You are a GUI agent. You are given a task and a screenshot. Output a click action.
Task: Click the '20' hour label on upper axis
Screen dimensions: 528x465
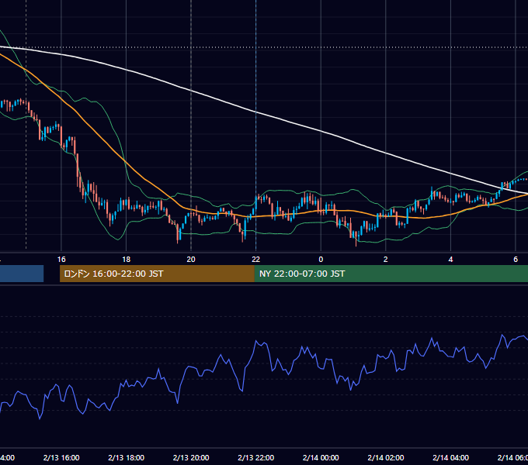(191, 259)
